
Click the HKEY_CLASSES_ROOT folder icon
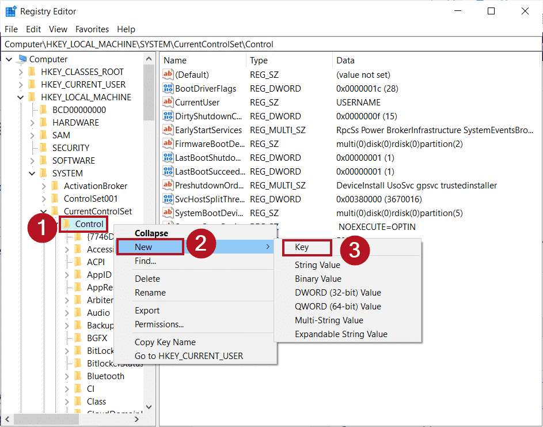pyautogui.click(x=32, y=72)
